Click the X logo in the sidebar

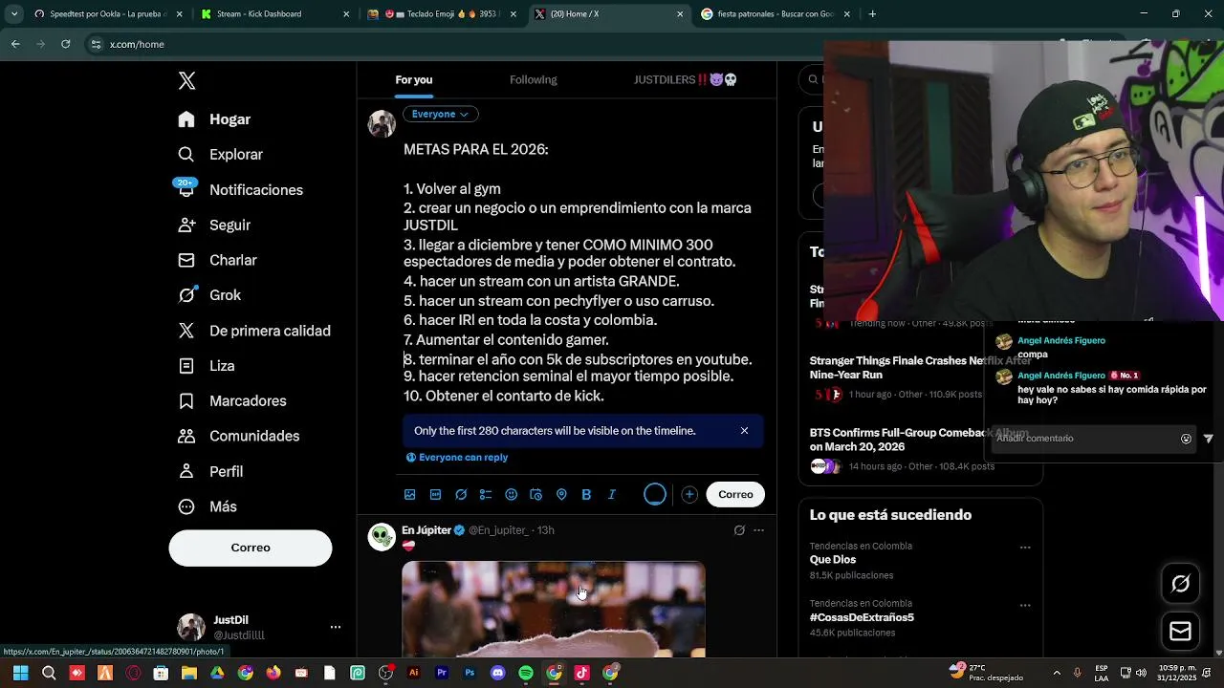pos(186,80)
